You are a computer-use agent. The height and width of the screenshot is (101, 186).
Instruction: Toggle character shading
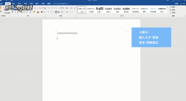click(x=42, y=12)
